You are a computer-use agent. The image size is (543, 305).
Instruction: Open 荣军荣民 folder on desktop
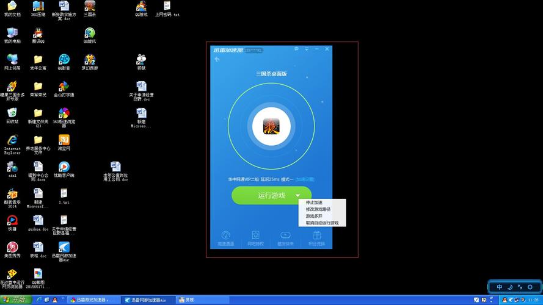(x=38, y=89)
